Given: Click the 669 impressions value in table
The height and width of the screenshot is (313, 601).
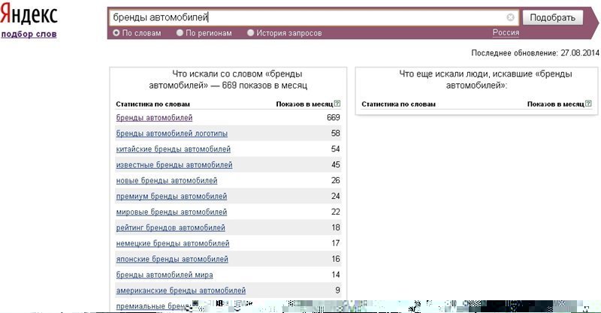Looking at the screenshot, I should (x=334, y=118).
